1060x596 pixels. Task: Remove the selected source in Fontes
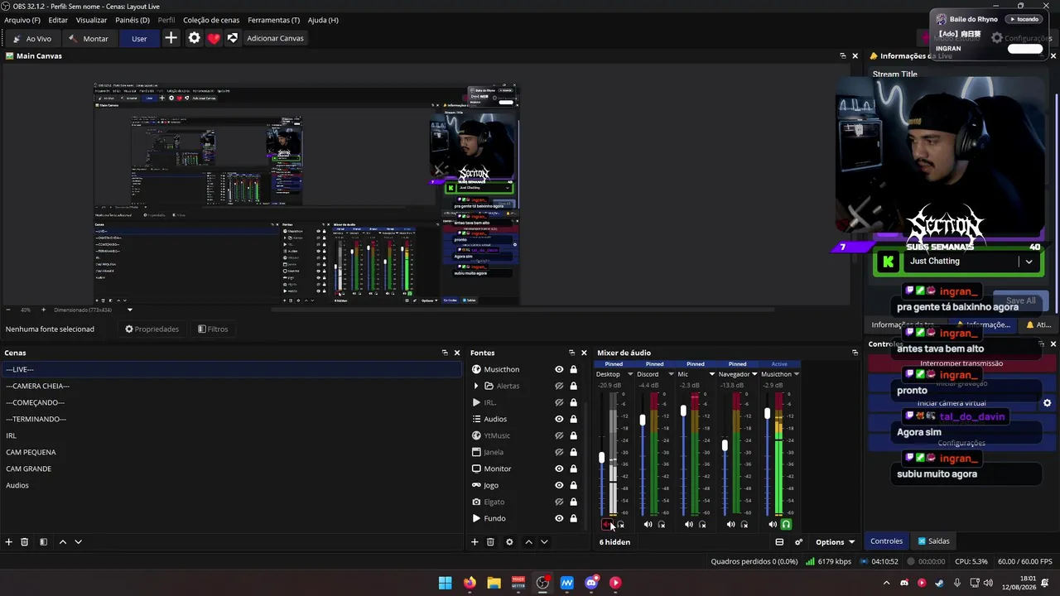[490, 542]
